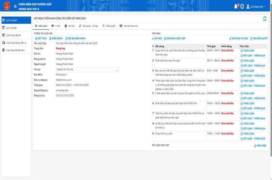Open the notifications bell
The height and width of the screenshot is (180, 272).
coord(236,6)
